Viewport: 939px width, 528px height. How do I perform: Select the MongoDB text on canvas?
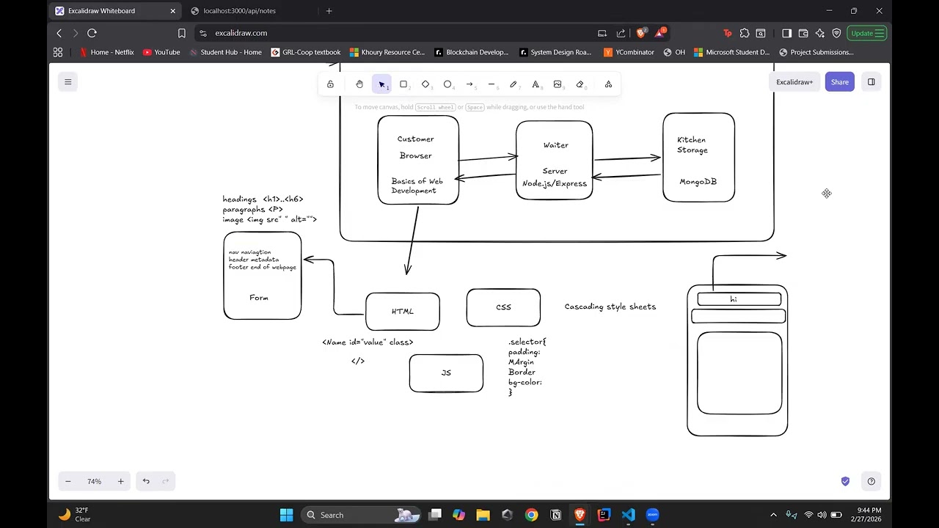point(698,182)
